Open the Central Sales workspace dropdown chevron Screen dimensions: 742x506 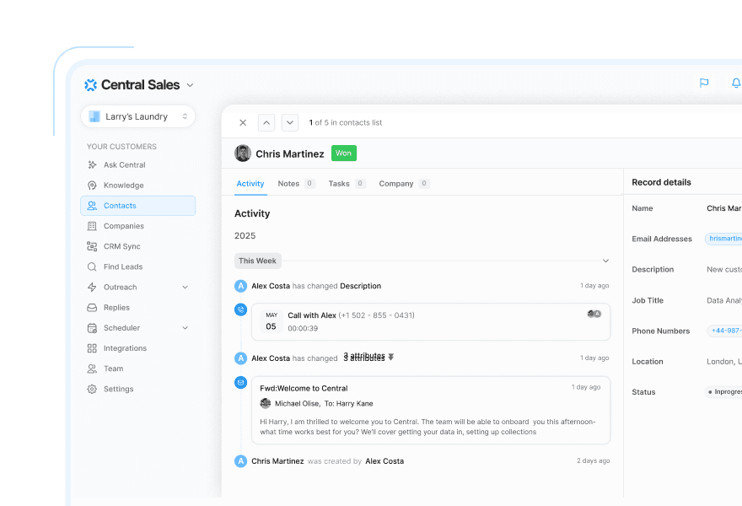(x=190, y=85)
